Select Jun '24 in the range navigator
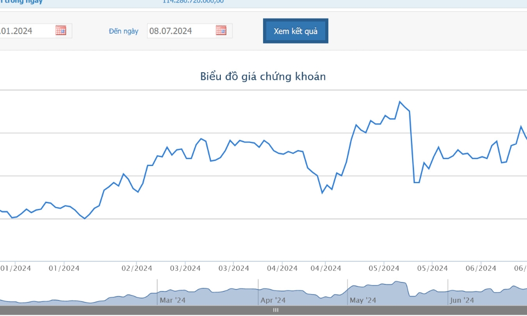This screenshot has height=316, width=527. (x=462, y=300)
